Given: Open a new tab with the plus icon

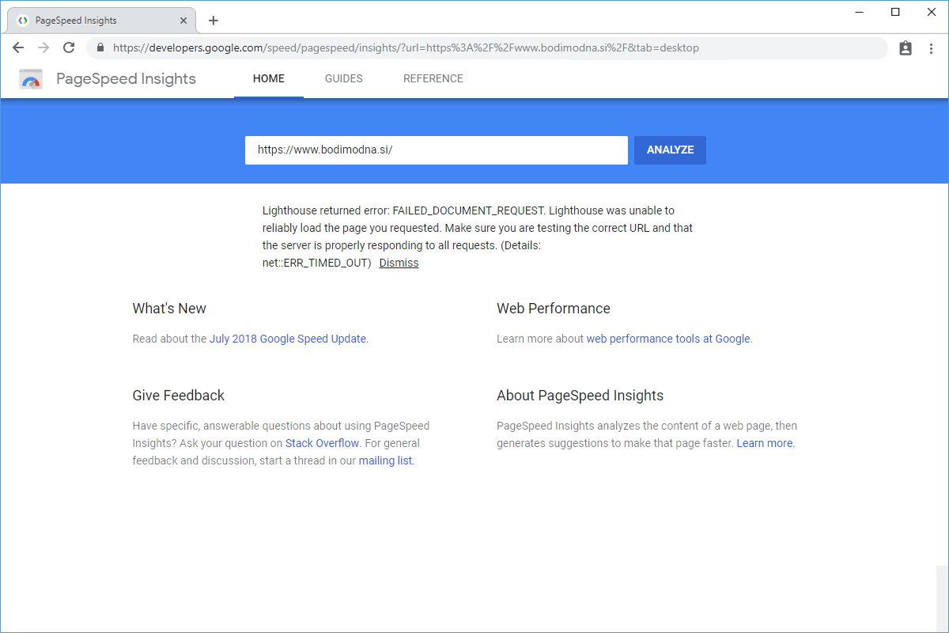Looking at the screenshot, I should pyautogui.click(x=214, y=21).
